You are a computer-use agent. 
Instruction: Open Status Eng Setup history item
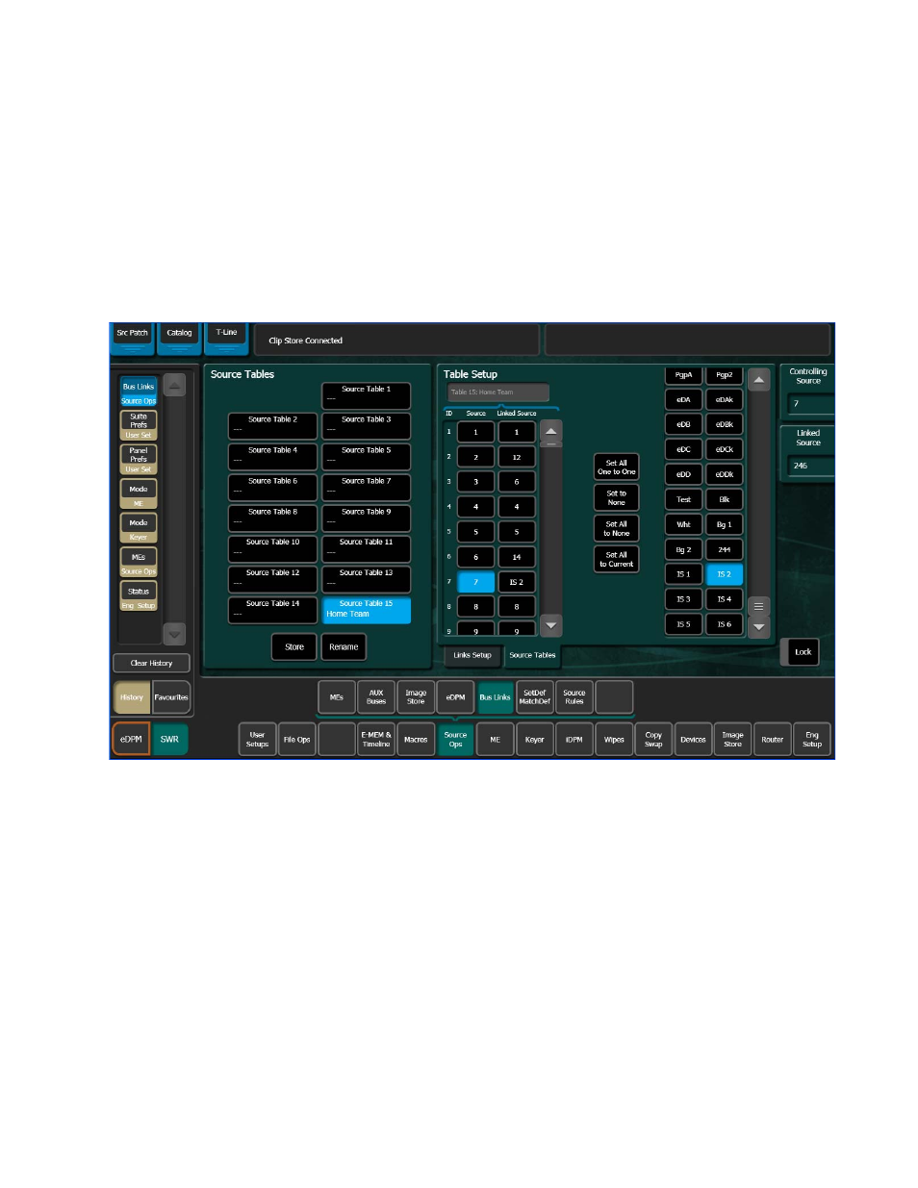(x=139, y=596)
